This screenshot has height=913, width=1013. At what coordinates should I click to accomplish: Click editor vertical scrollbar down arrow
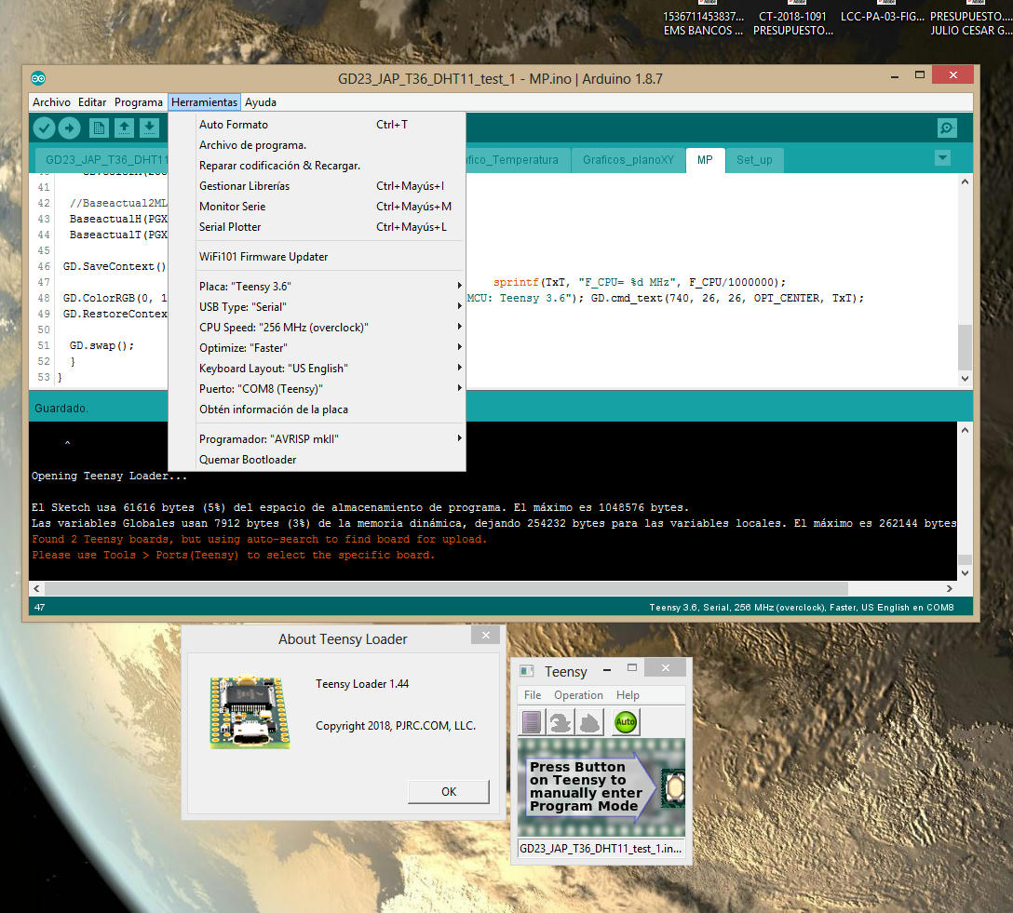click(x=965, y=379)
